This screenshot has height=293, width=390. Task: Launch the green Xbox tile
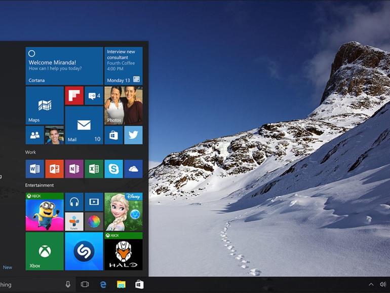pos(45,251)
